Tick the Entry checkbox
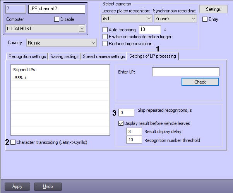 [x=205, y=19]
